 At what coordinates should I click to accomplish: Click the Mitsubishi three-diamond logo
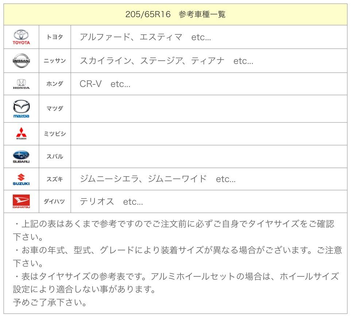21,134
